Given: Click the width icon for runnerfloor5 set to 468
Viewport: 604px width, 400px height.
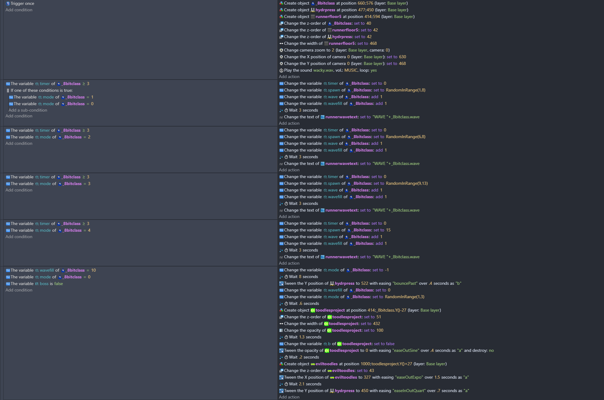Looking at the screenshot, I should pyautogui.click(x=281, y=44).
